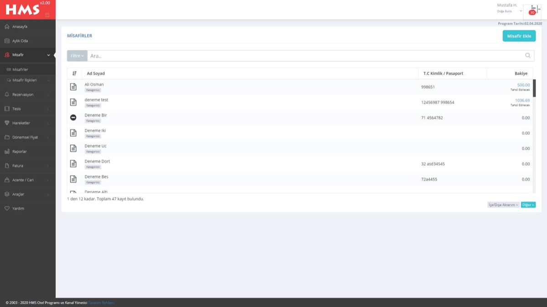Viewport: 547px width, 307px height.
Task: Collapse the Misafir sidebar menu
Action: click(x=28, y=55)
